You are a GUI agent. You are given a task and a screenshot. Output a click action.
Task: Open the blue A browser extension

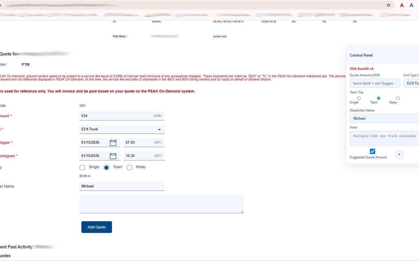[411, 5]
